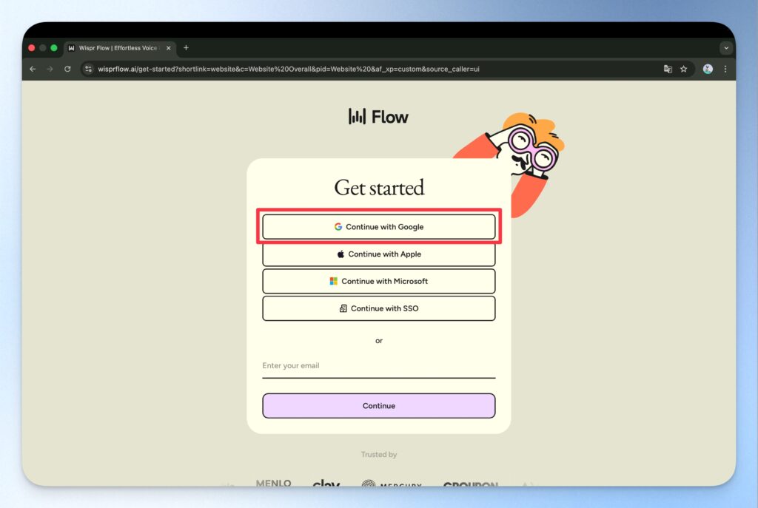Close the Wispr Flow tab
This screenshot has width=758, height=508.
click(168, 47)
